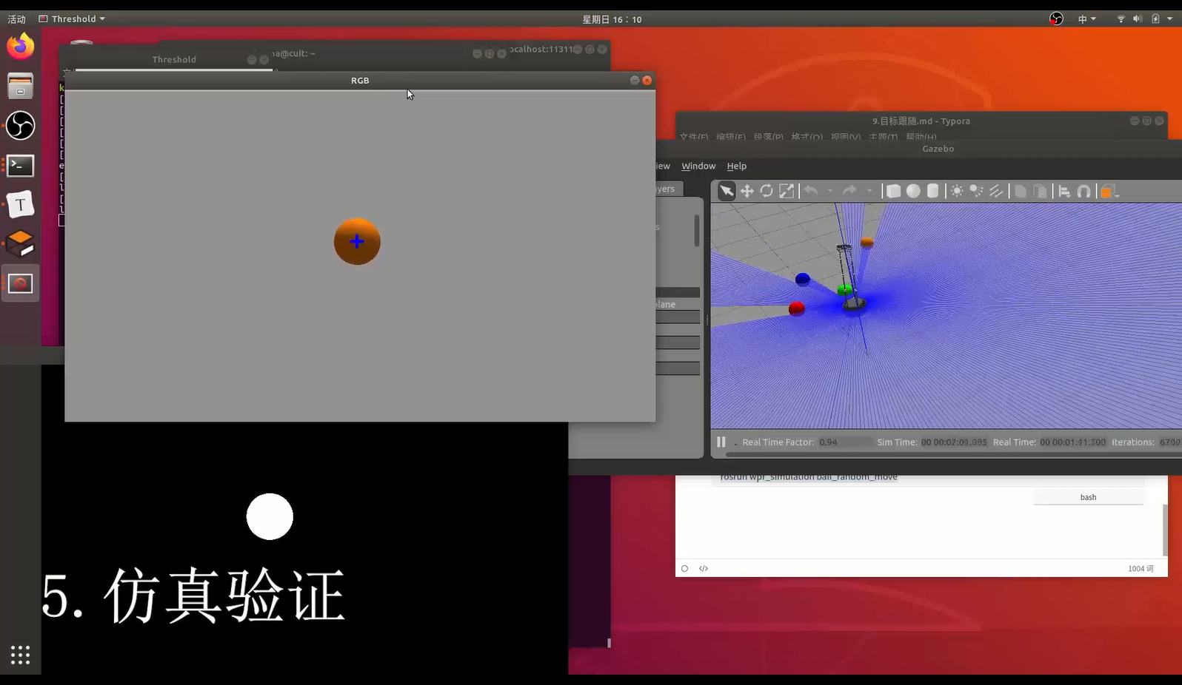The image size is (1182, 685).
Task: Switch to Gazebo's rotate mode tool
Action: (x=767, y=192)
